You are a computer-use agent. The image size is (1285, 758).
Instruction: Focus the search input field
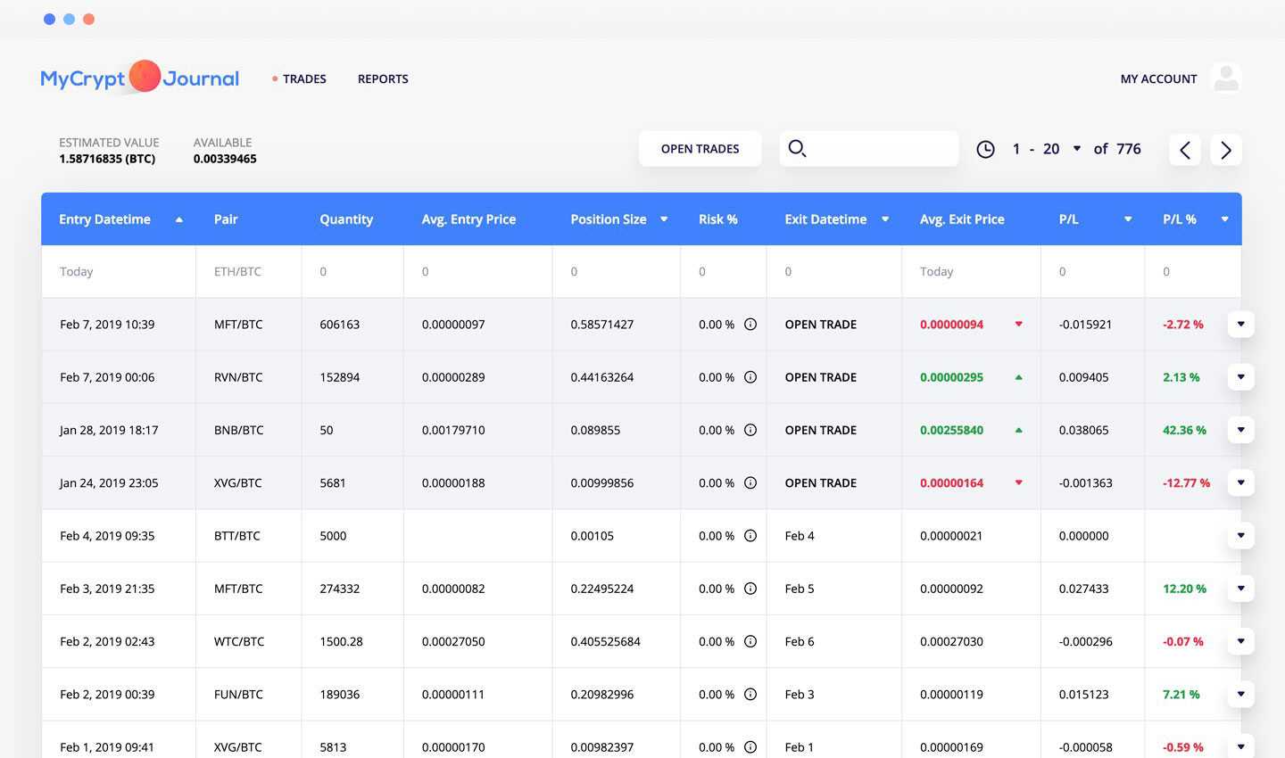point(869,149)
